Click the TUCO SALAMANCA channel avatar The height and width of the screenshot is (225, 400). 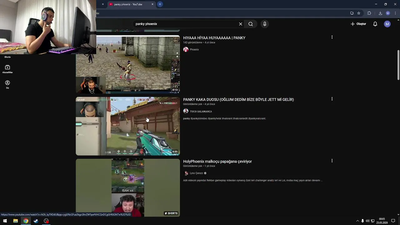pos(186,111)
